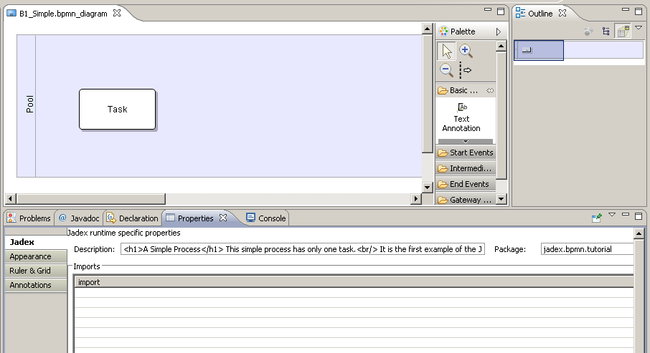The image size is (650, 353).
Task: Select the Task node in the diagram
Action: point(117,110)
